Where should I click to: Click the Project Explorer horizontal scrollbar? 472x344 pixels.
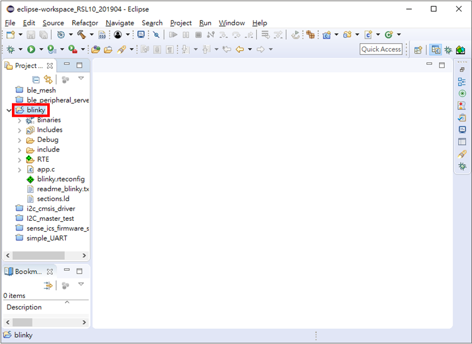click(x=39, y=256)
